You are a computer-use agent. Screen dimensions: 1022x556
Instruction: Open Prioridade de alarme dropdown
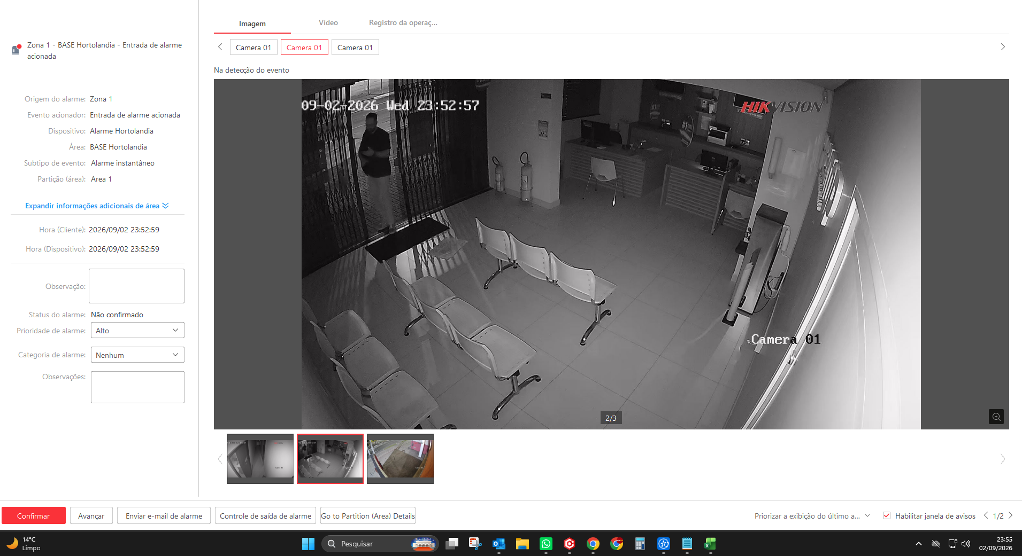tap(137, 330)
